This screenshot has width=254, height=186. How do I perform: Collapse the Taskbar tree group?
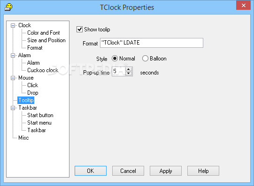(13, 108)
